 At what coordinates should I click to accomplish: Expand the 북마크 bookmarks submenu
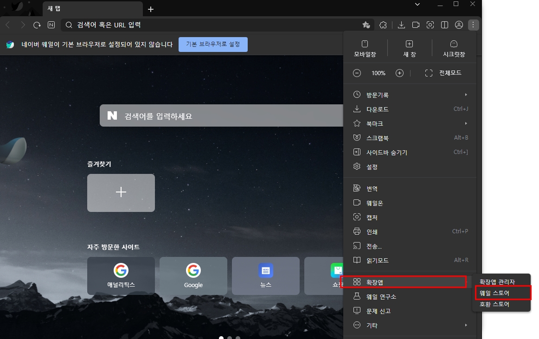click(x=410, y=123)
